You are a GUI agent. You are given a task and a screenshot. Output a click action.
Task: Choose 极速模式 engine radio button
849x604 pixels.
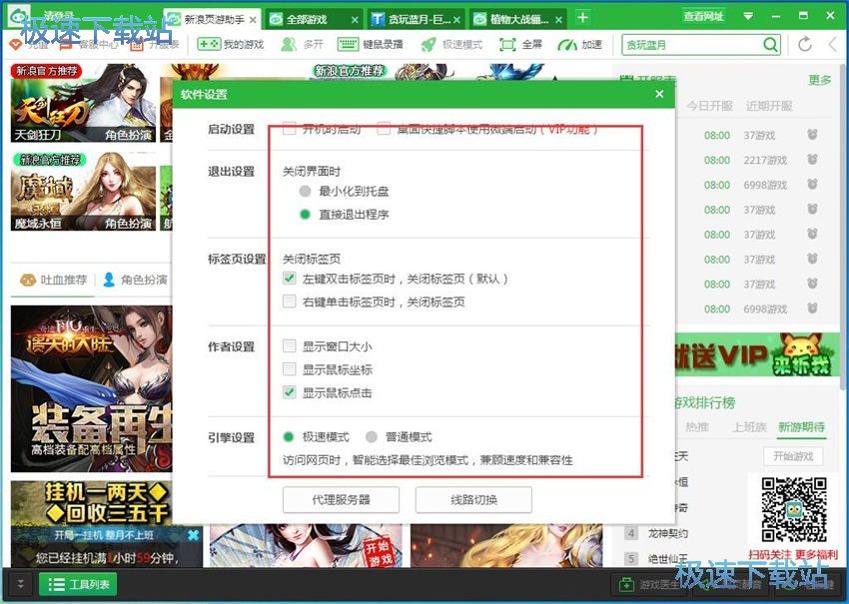tap(289, 436)
